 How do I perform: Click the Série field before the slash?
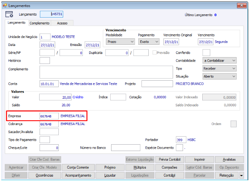pos(47,53)
